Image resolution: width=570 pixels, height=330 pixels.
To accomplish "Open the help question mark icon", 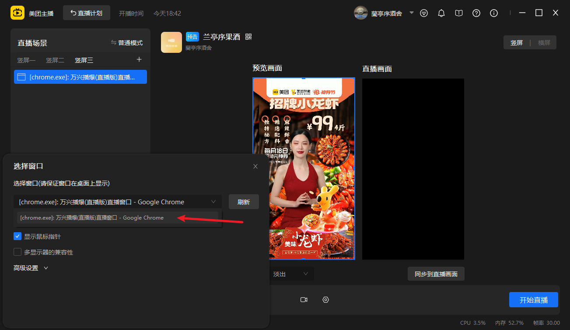I will pyautogui.click(x=476, y=13).
